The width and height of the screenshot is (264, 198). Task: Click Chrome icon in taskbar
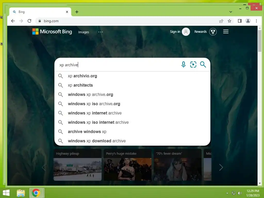coord(36,193)
